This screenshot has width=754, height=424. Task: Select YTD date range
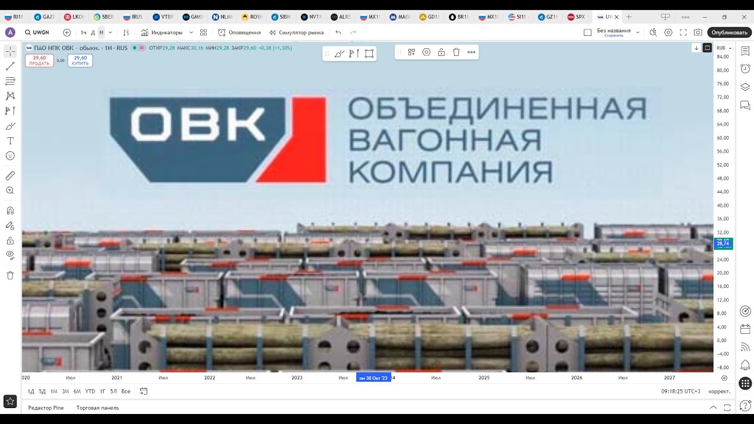click(90, 391)
